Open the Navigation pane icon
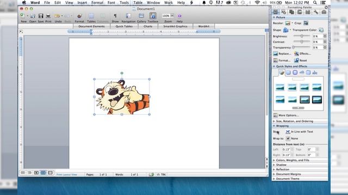The width and height of the screenshot is (348, 195). (128, 16)
